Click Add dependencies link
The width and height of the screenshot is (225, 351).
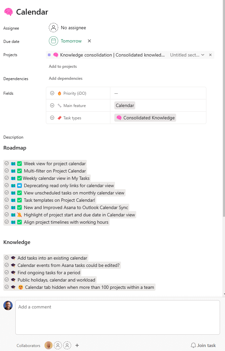[65, 78]
